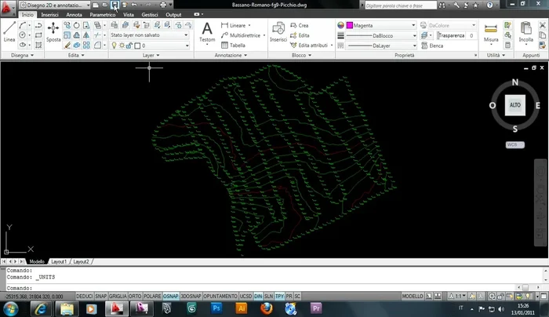Toggle POLARE tracking
549x317 pixels.
tap(152, 296)
